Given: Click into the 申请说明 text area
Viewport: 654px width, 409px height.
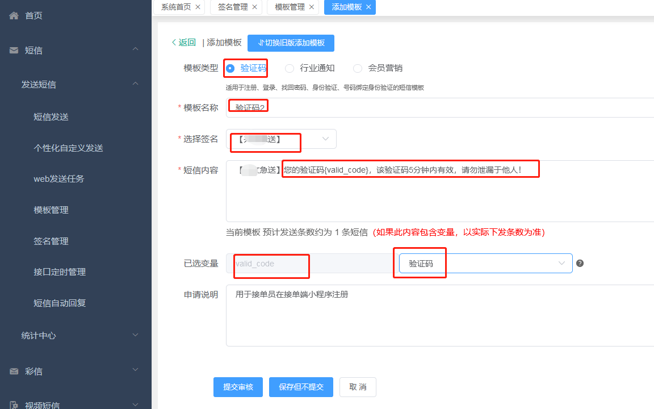Looking at the screenshot, I should tap(440, 315).
